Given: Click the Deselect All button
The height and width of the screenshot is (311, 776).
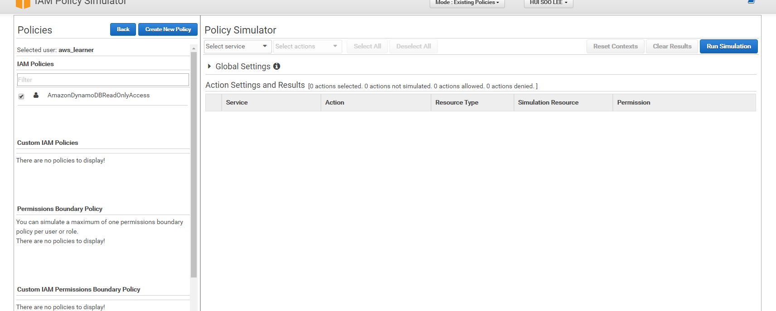Looking at the screenshot, I should tap(413, 46).
